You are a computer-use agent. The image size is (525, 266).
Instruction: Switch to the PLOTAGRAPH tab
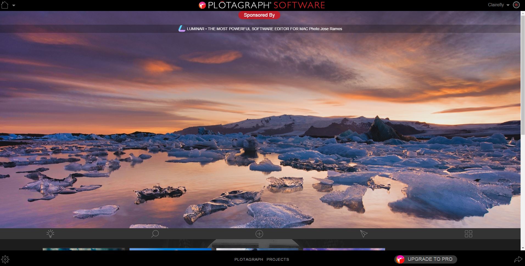pos(249,259)
